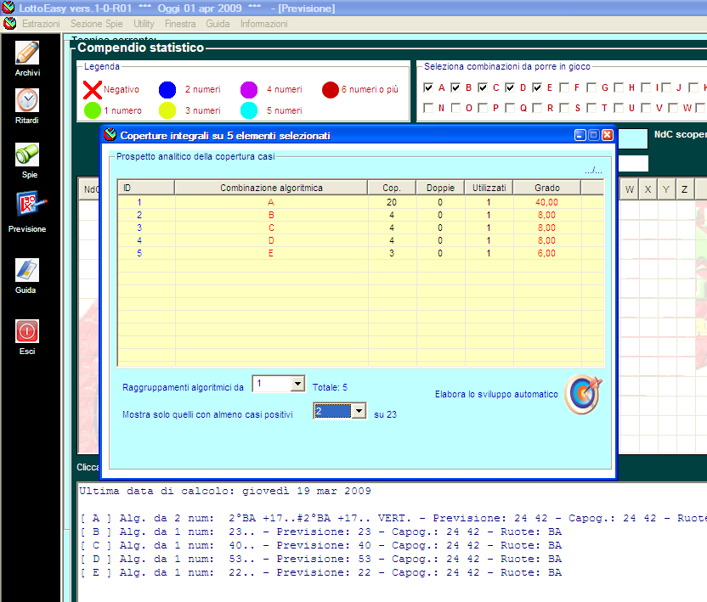
Task: Click the Grado value 40,00
Action: [x=546, y=202]
